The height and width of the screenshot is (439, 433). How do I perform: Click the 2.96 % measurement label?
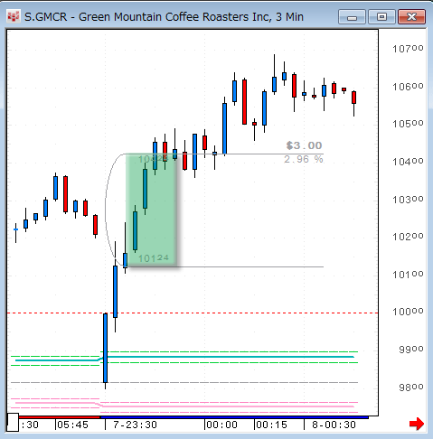coord(304,159)
